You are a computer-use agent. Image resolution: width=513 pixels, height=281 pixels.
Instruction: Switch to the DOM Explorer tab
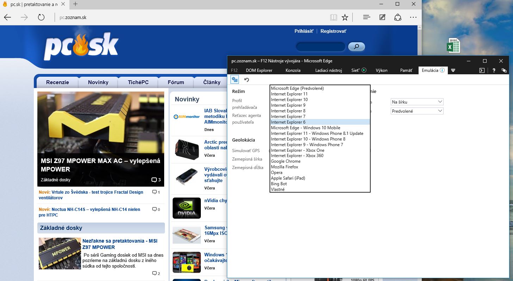[259, 70]
